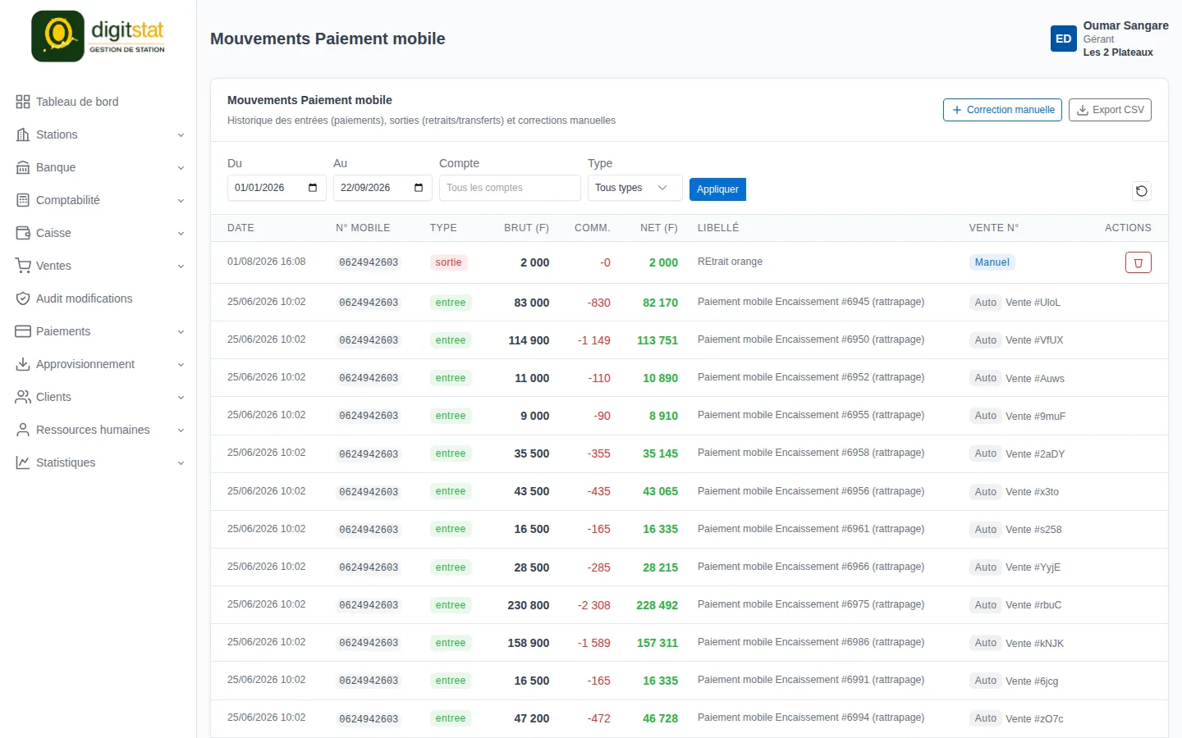The image size is (1182, 738).
Task: Expand the Comptabilité submenu chevron
Action: (x=181, y=201)
